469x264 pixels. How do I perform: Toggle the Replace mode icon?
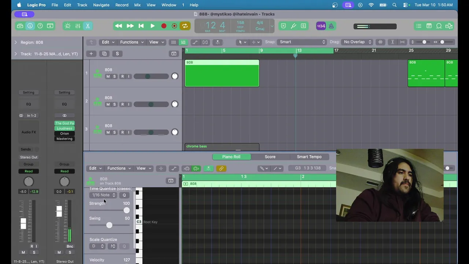(x=283, y=26)
